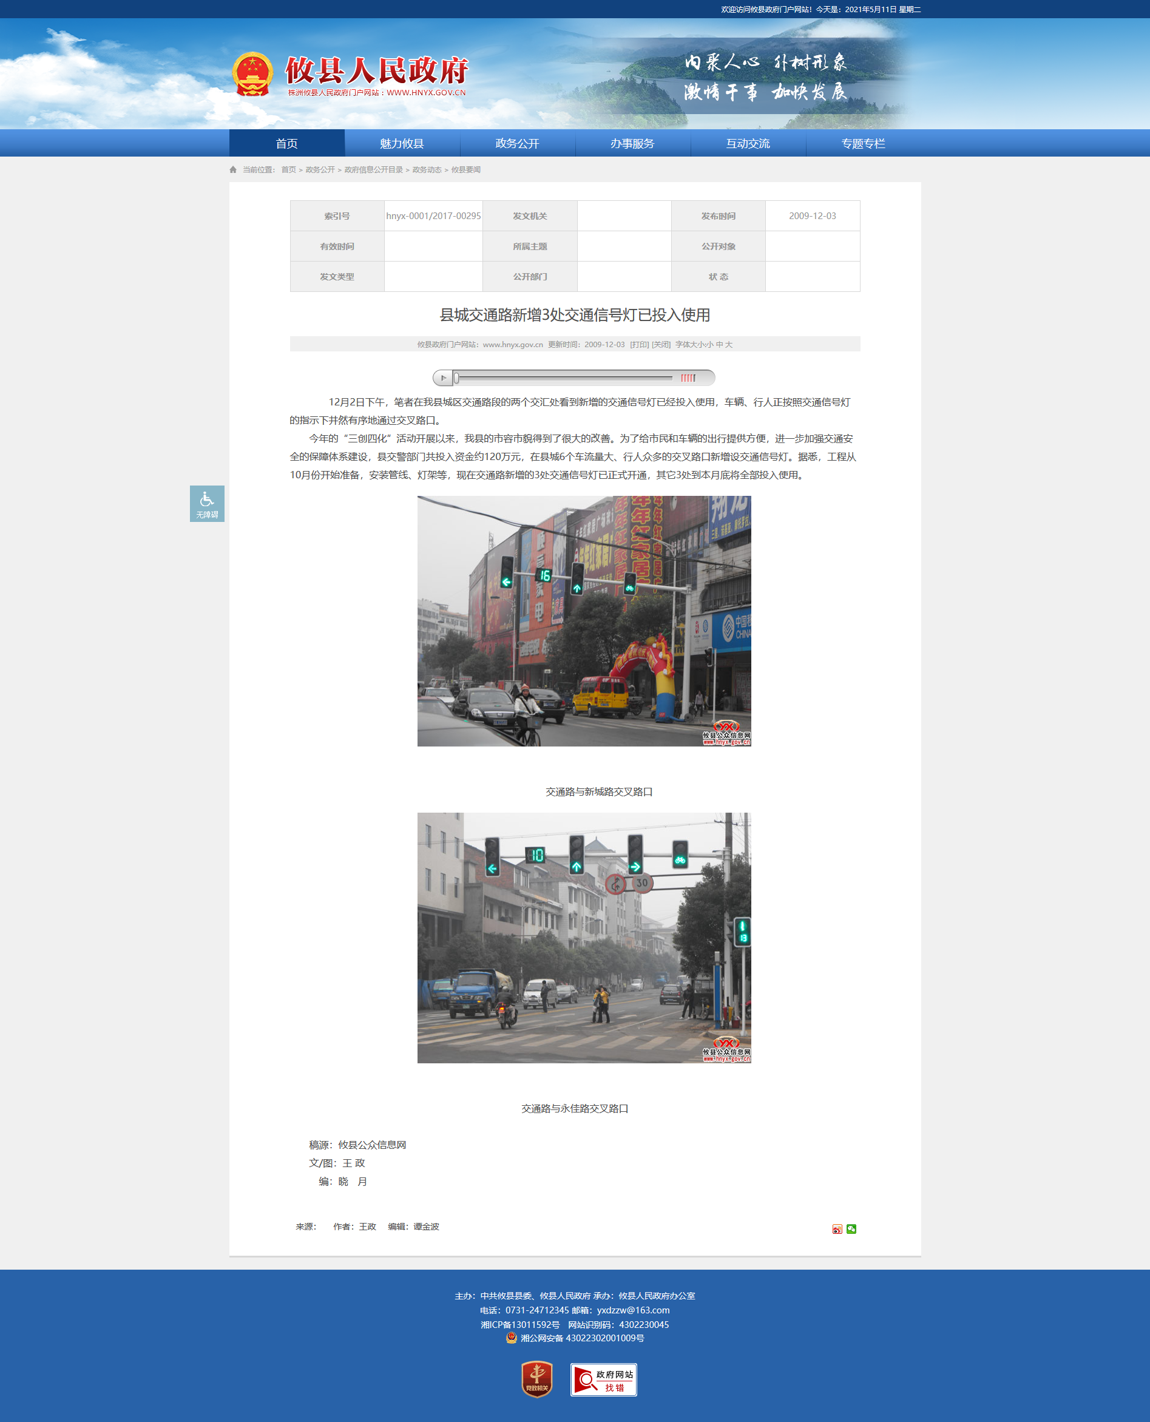1150x1422 pixels.
Task: Click the 交通路与新城路 intersection photo
Action: coord(584,621)
